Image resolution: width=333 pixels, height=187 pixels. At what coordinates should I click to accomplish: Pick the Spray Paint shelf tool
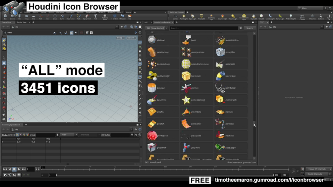pyautogui.click(x=87, y=17)
